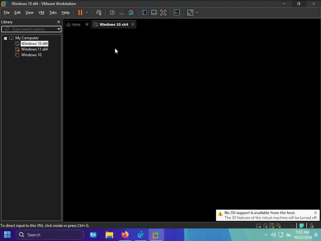Select Windows 10 x64 in the library

pos(34,43)
